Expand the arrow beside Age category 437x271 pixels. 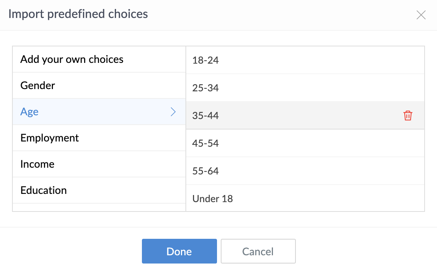click(x=173, y=112)
